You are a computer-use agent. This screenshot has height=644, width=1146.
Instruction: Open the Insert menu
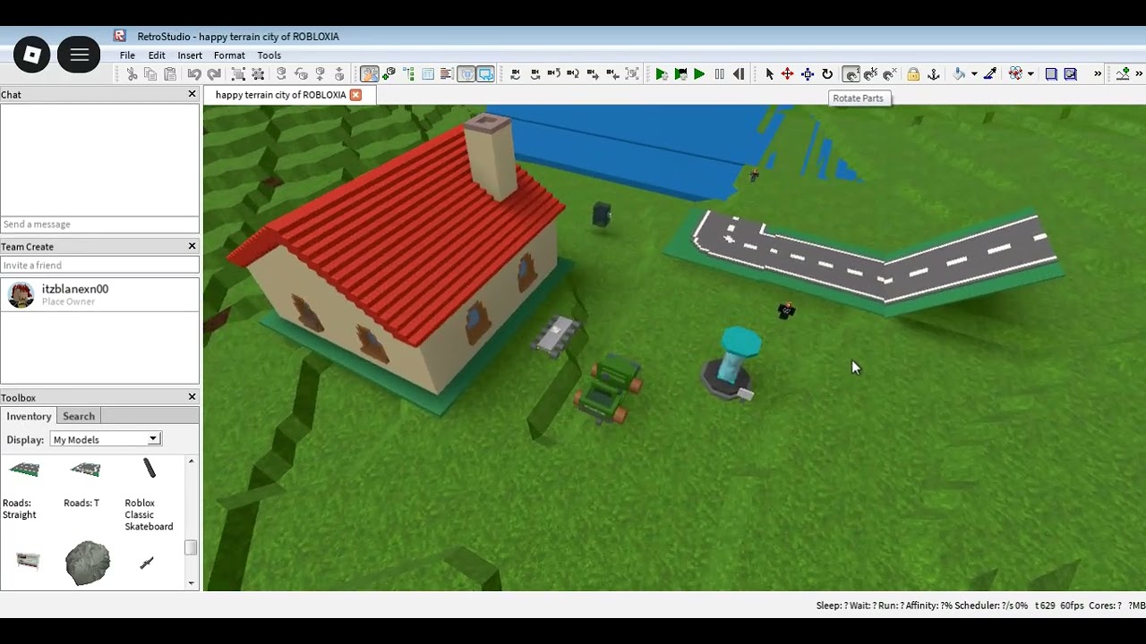click(190, 55)
